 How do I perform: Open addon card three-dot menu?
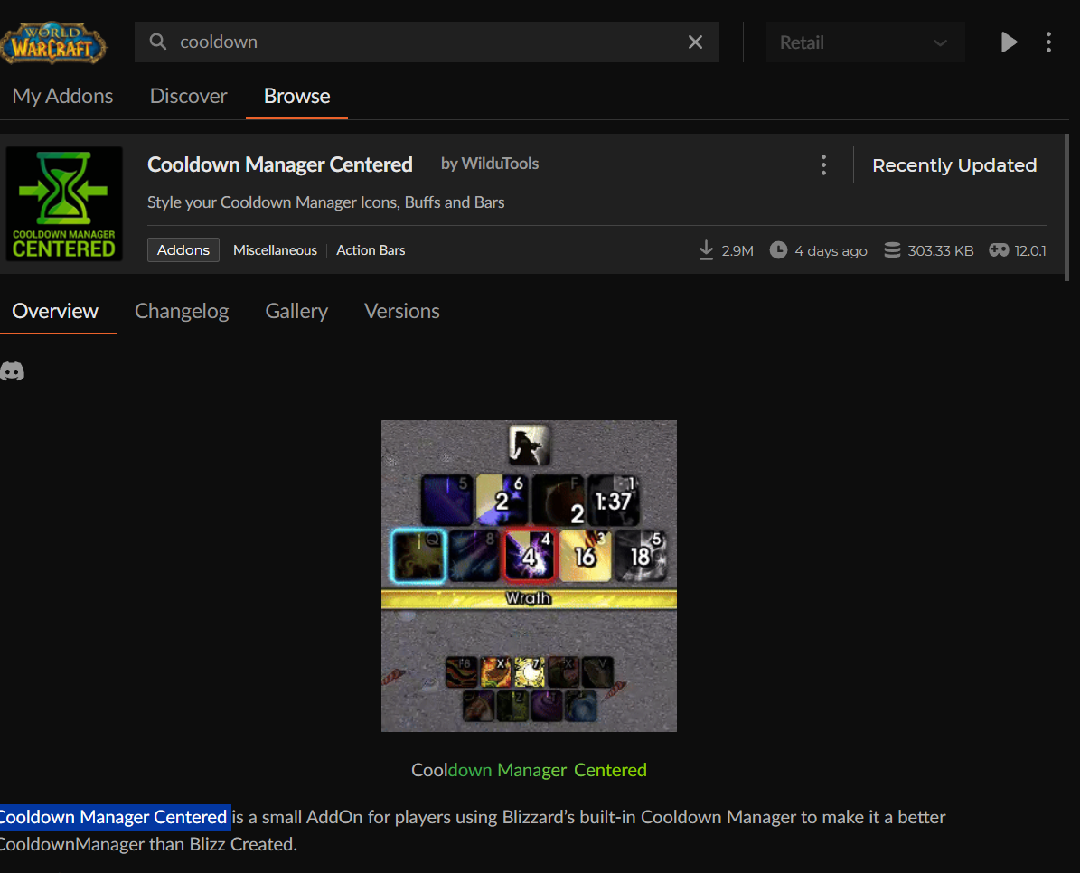pos(823,164)
